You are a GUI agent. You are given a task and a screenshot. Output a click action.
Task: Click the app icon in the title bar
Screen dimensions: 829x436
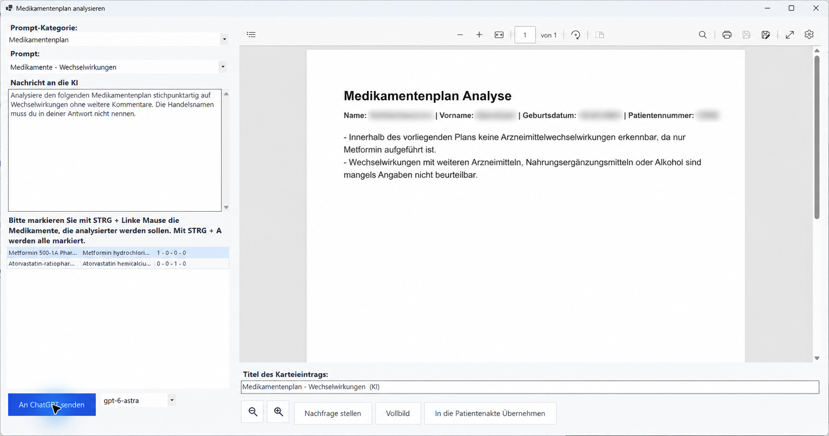9,8
